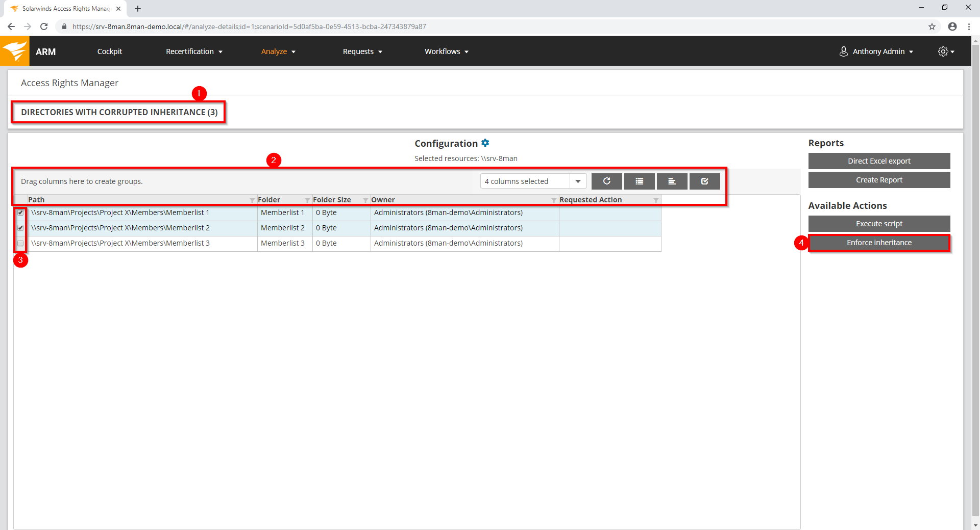
Task: Expand the settings gear dropdown in navbar
Action: point(946,51)
